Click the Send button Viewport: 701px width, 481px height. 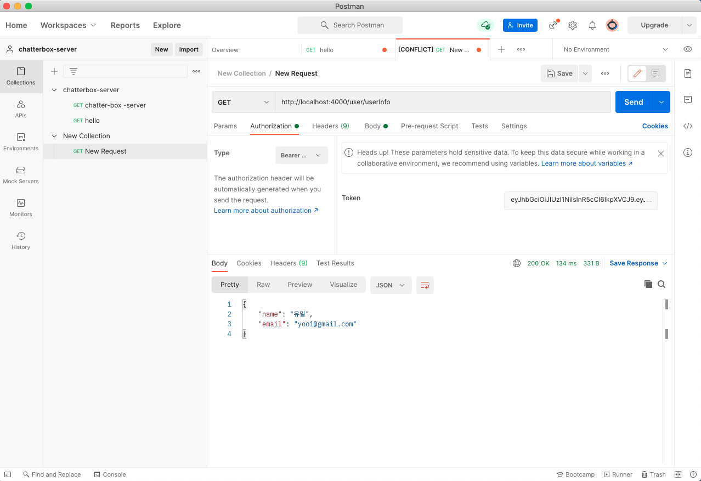click(x=634, y=102)
